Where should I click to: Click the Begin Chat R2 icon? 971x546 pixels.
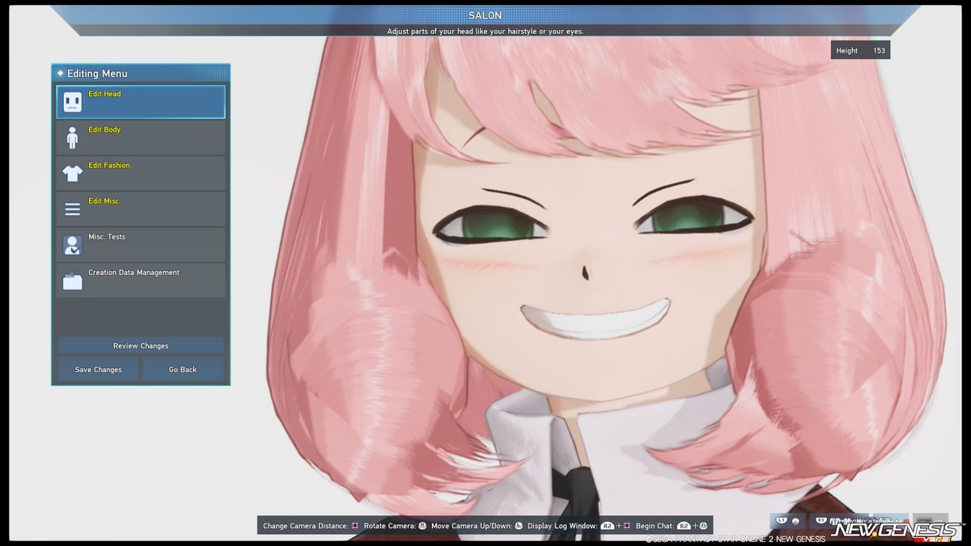[x=684, y=526]
